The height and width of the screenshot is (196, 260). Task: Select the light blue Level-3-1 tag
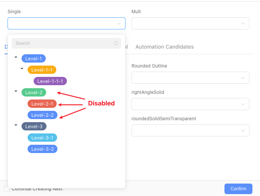click(x=42, y=138)
